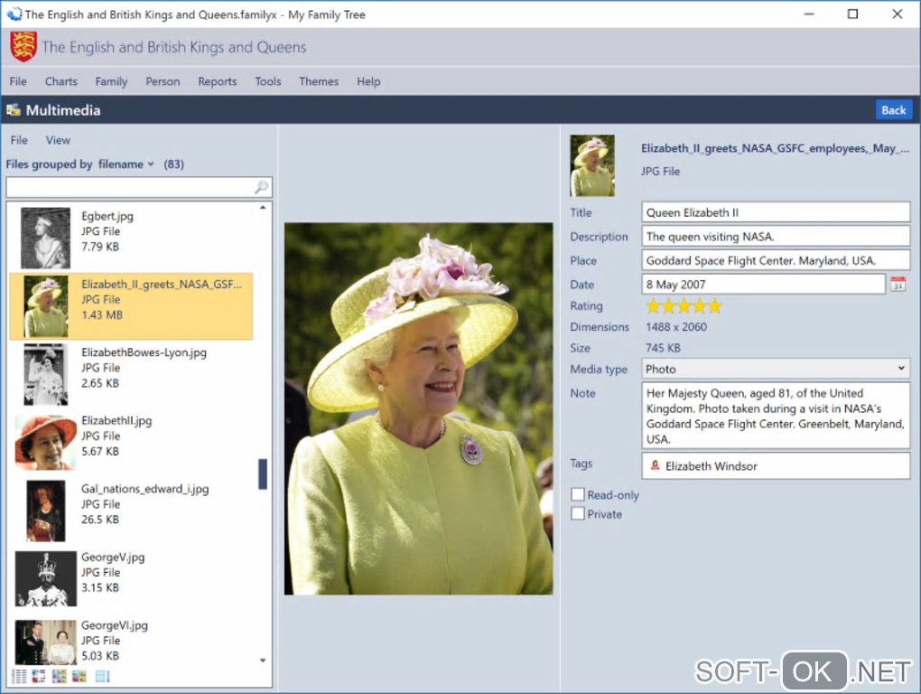Viewport: 921px width, 694px height.
Task: Open the Multimedia panel View menu
Action: pyautogui.click(x=58, y=140)
